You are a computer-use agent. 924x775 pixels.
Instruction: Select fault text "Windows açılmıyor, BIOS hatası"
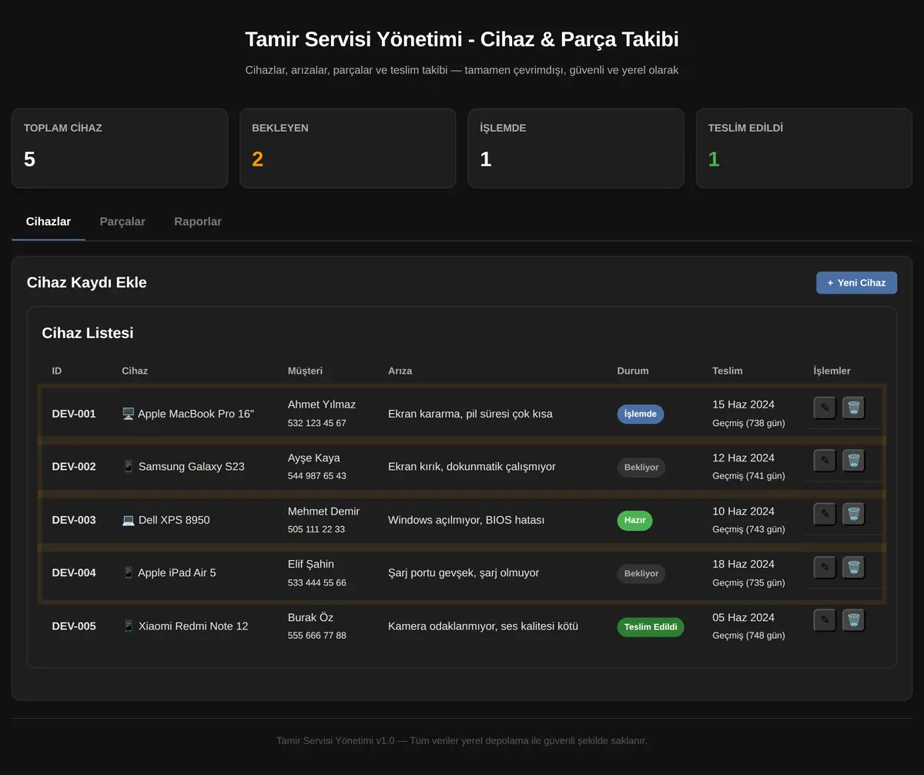[467, 520]
